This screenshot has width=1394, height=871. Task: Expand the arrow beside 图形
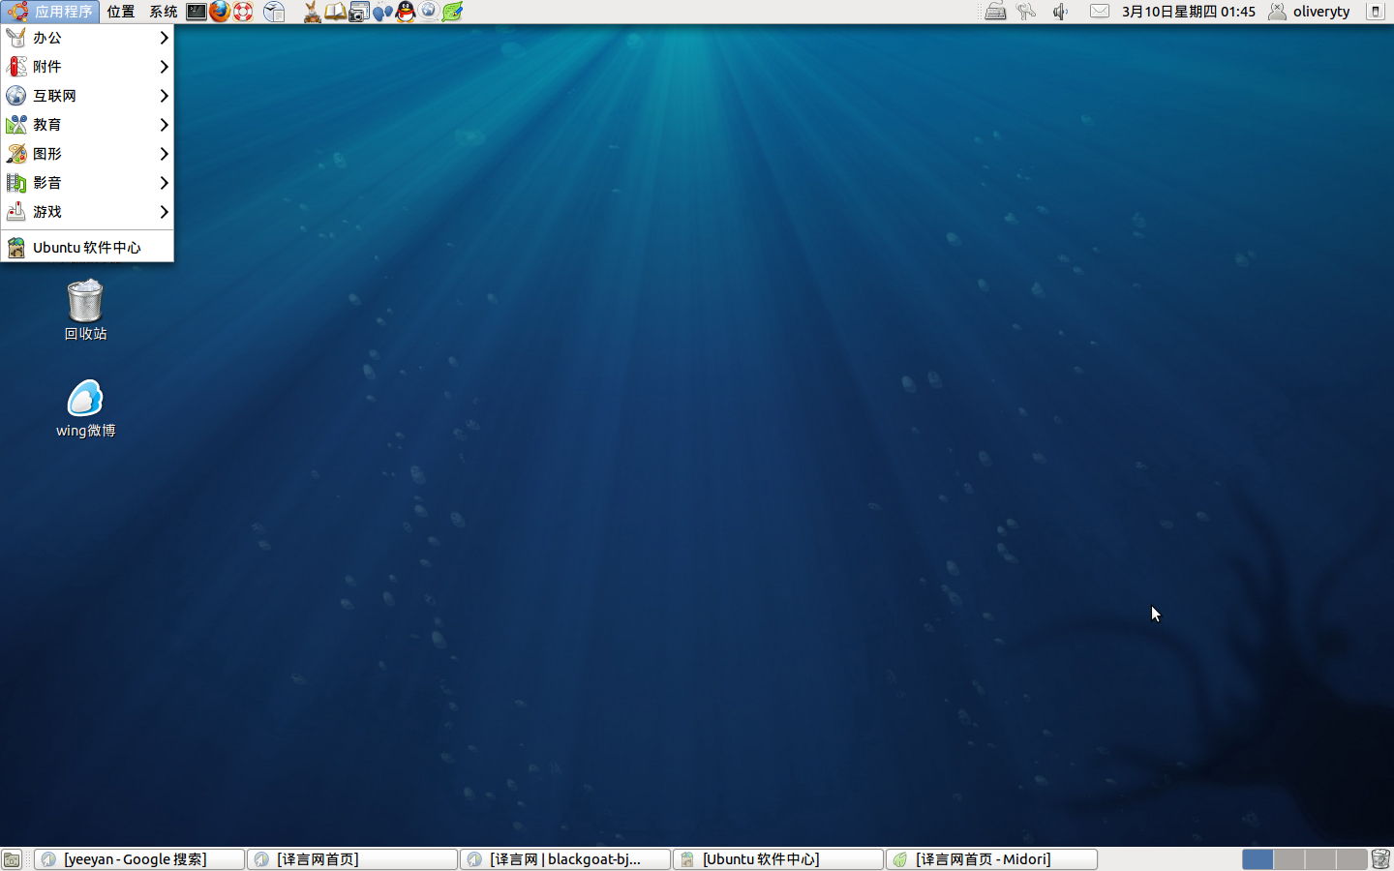[164, 154]
